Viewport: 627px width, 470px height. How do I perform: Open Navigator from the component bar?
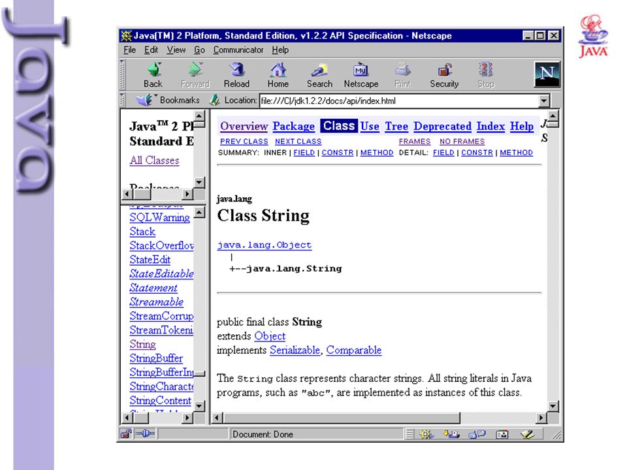tap(426, 434)
